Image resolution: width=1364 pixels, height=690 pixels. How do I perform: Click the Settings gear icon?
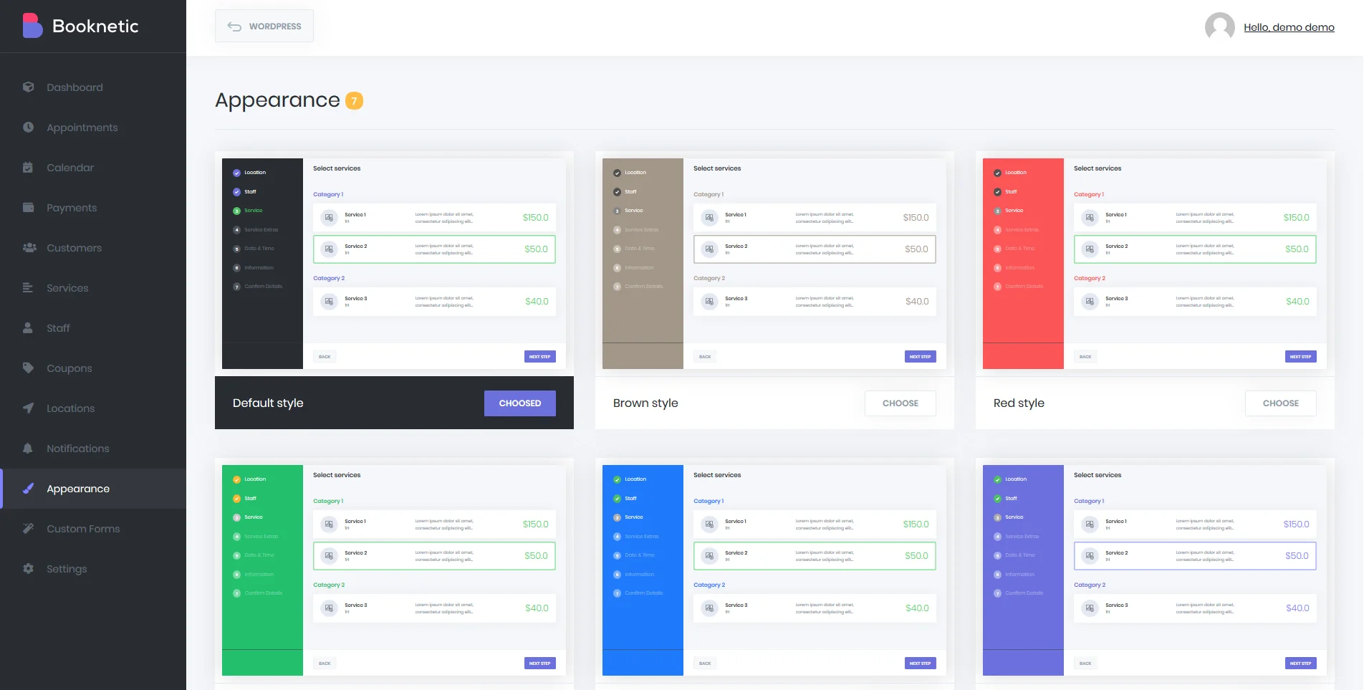coord(28,568)
